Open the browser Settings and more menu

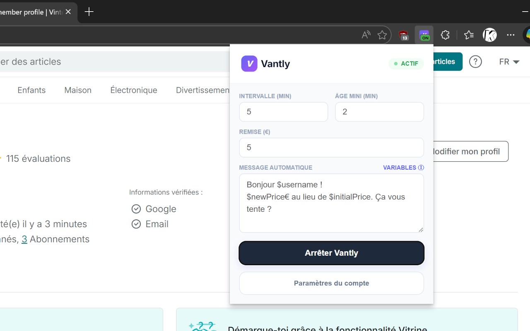tap(511, 35)
